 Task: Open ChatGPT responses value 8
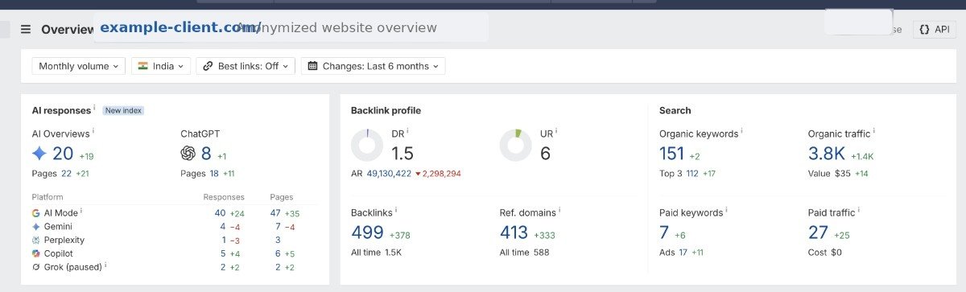(206, 153)
